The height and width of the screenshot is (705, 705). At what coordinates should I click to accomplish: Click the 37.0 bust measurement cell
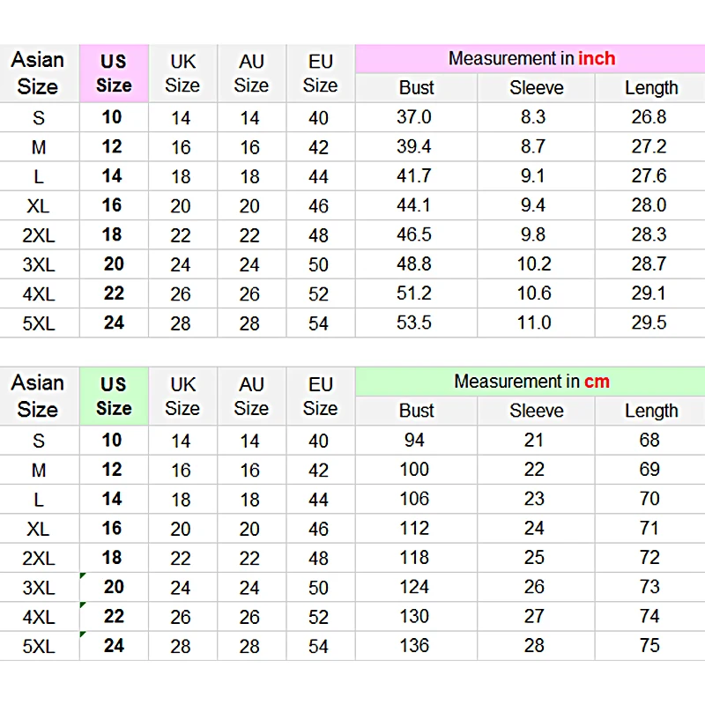tap(414, 117)
